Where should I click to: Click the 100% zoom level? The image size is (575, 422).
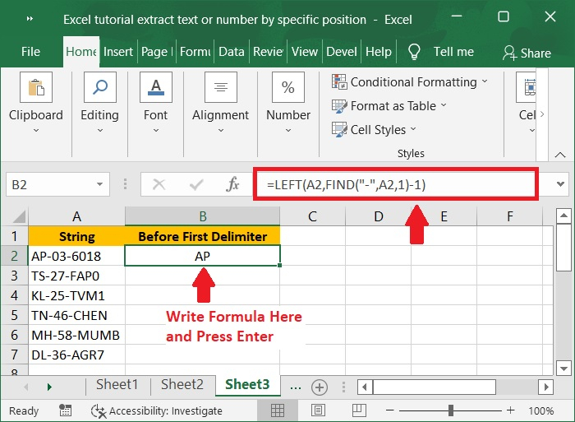pyautogui.click(x=540, y=410)
